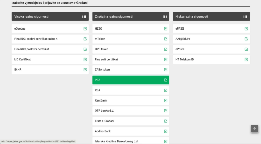
Task: Click the bars icon in Niska razina sigurnosti header
Action: [x=245, y=17]
